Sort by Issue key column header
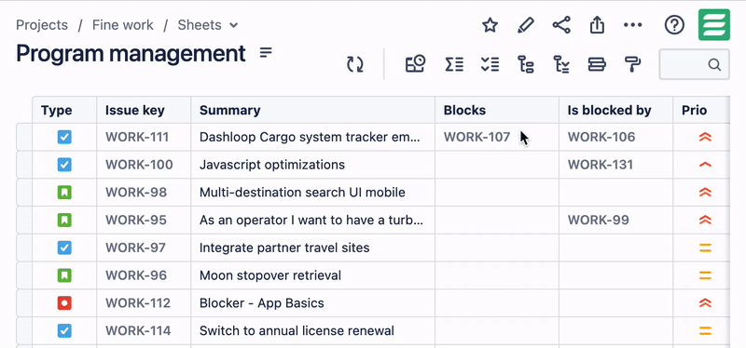Image resolution: width=746 pixels, height=348 pixels. [144, 110]
